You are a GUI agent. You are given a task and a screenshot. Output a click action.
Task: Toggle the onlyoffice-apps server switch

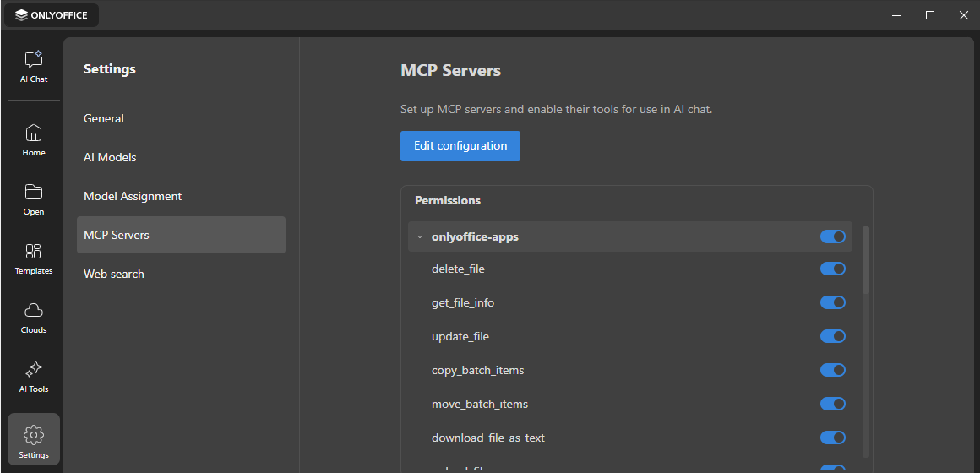(x=832, y=236)
